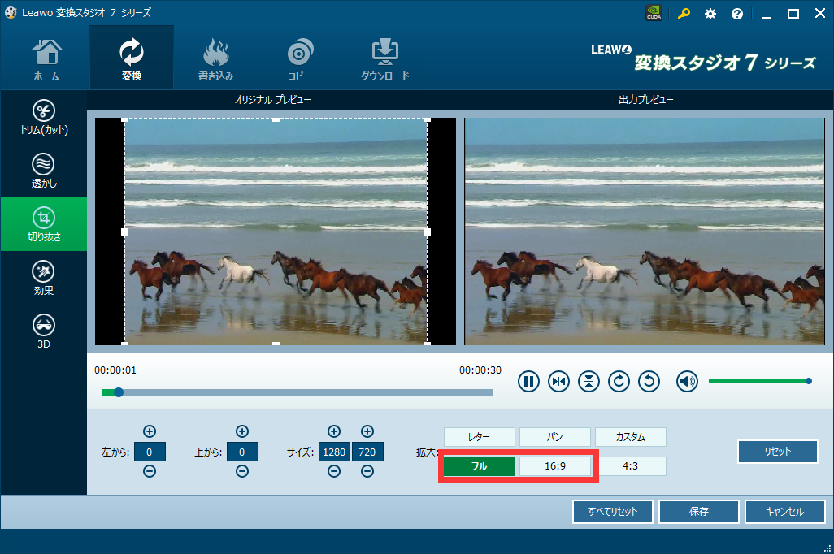The image size is (834, 554).
Task: Increase the 左から left offset value
Action: click(150, 431)
